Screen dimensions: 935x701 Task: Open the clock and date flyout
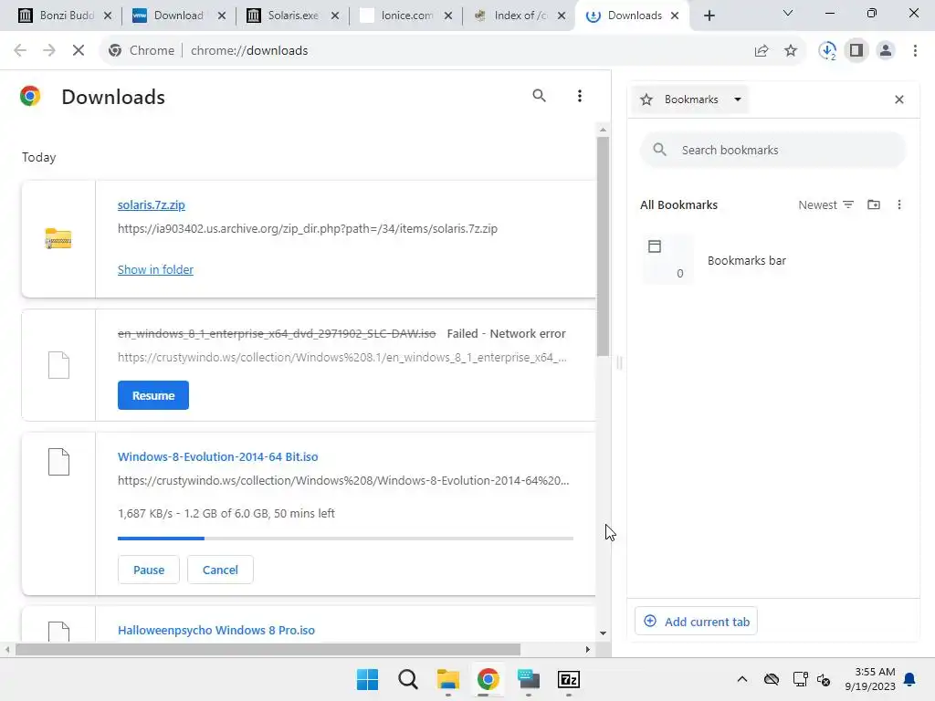870,679
